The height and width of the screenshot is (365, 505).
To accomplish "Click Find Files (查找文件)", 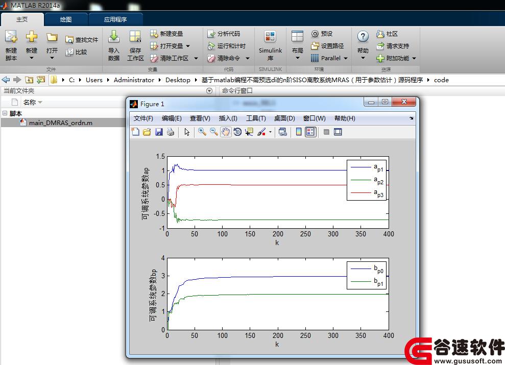I will [x=82, y=40].
